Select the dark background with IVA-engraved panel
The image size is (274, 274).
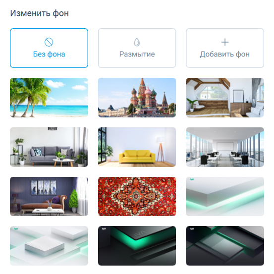137,246
